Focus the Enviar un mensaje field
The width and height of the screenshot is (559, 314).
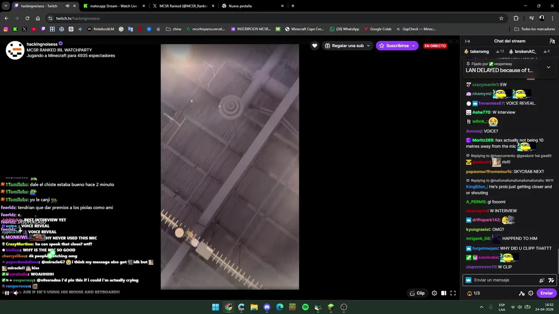click(504, 280)
